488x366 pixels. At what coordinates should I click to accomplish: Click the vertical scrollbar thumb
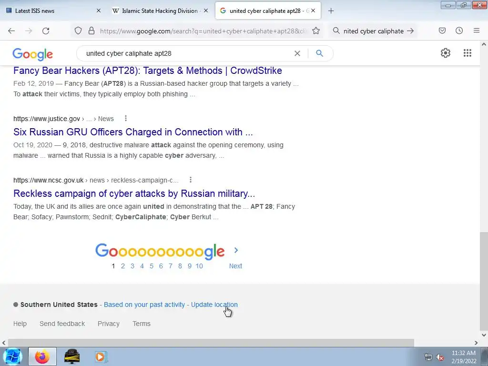[x=484, y=282]
